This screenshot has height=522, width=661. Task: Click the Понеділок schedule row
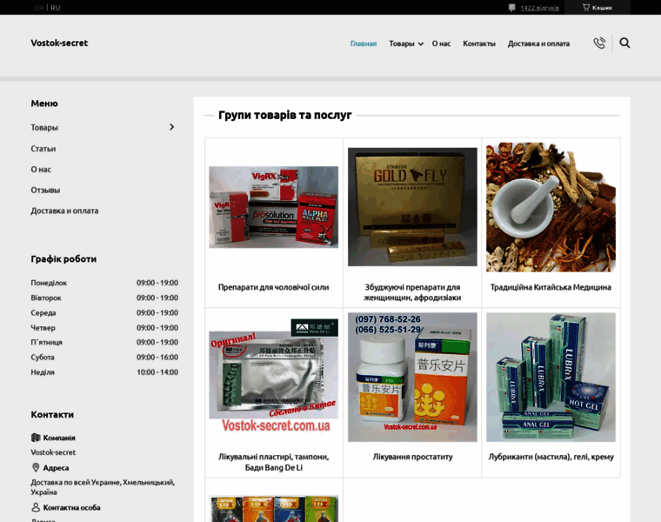click(x=104, y=283)
